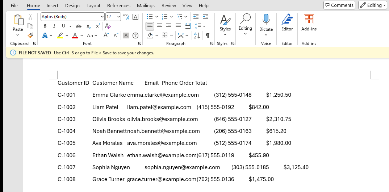Toggle Align Left
The width and height of the screenshot is (389, 192).
point(150,26)
